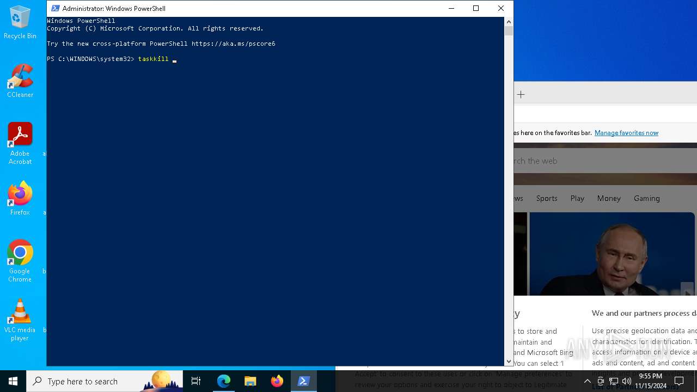Screen dimensions: 697x392
Task: Open the Google Chrome desktop shortcut
Action: point(20,261)
